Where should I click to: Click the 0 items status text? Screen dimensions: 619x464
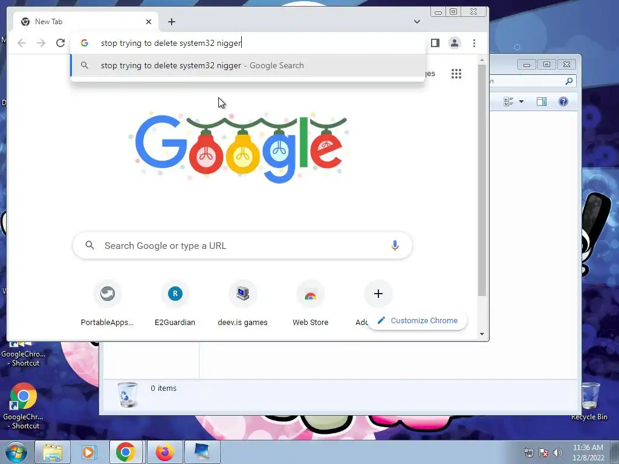pos(163,388)
